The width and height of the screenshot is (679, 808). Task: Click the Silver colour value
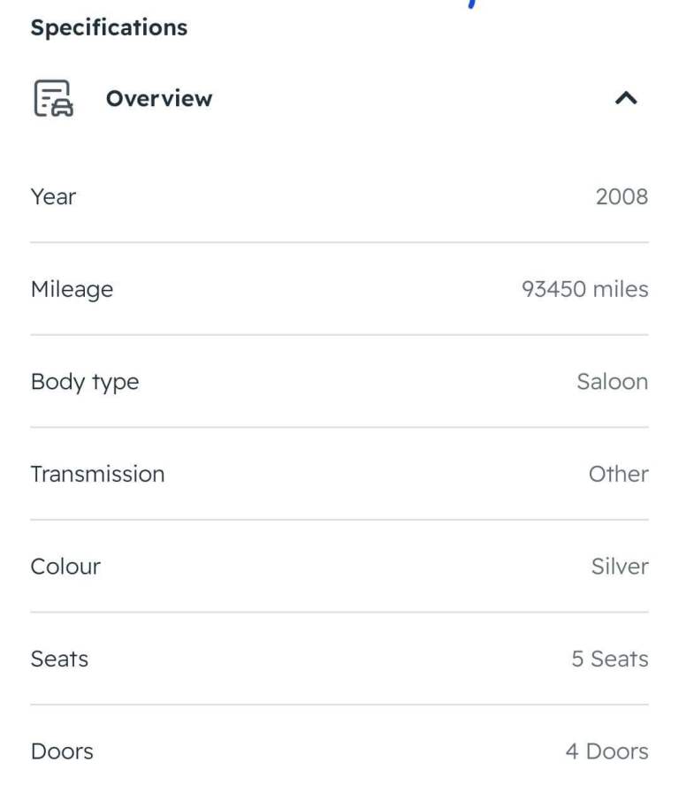(619, 567)
